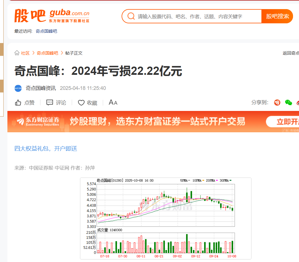299x262 pixels.
Task: Go to 社区 breadcrumb link
Action: (x=25, y=53)
